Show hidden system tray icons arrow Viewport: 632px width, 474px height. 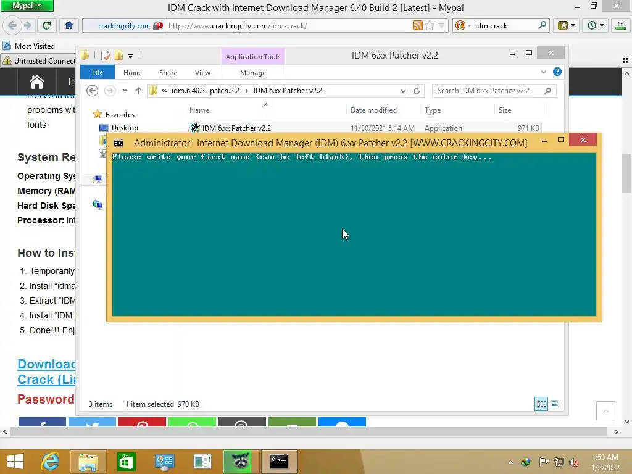coord(510,462)
